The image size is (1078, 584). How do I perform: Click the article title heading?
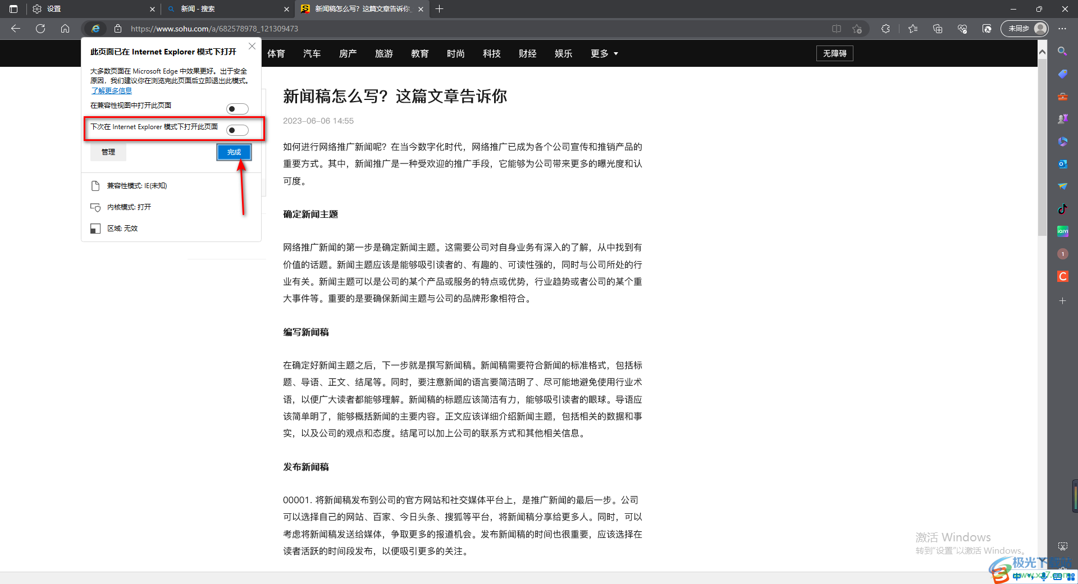tap(395, 97)
